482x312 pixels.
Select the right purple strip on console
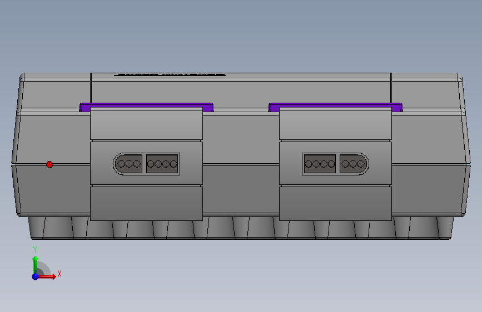(x=335, y=105)
